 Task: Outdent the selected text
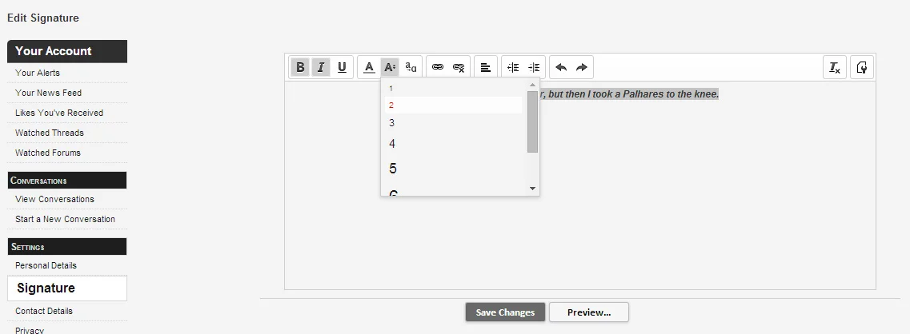point(513,67)
